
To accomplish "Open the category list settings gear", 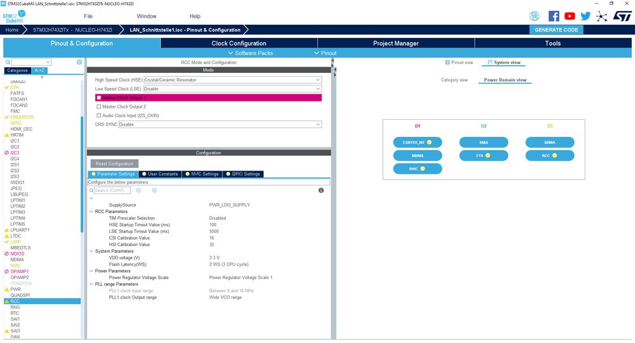I will point(79,61).
